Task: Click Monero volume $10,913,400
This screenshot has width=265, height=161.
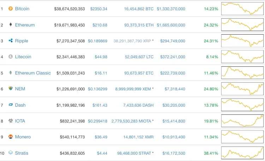Action: tap(174, 137)
